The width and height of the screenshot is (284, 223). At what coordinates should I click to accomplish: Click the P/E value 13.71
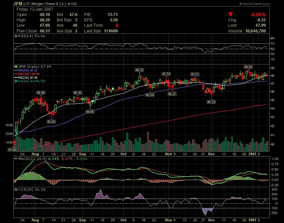113,15
